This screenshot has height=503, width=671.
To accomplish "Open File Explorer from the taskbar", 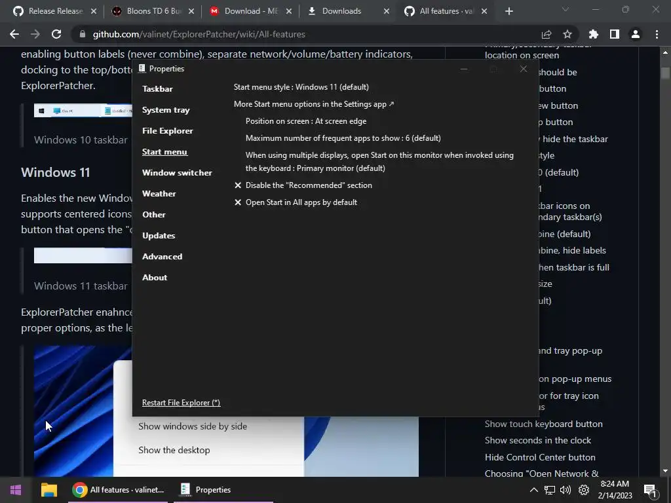I will [x=48, y=490].
